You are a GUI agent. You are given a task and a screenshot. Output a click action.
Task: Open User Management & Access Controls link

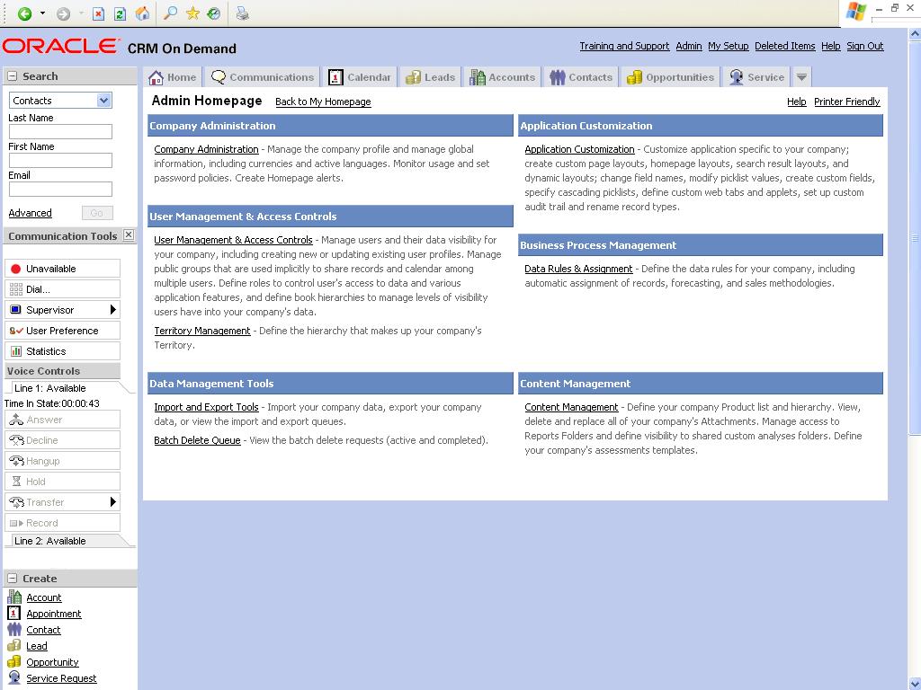coord(233,239)
